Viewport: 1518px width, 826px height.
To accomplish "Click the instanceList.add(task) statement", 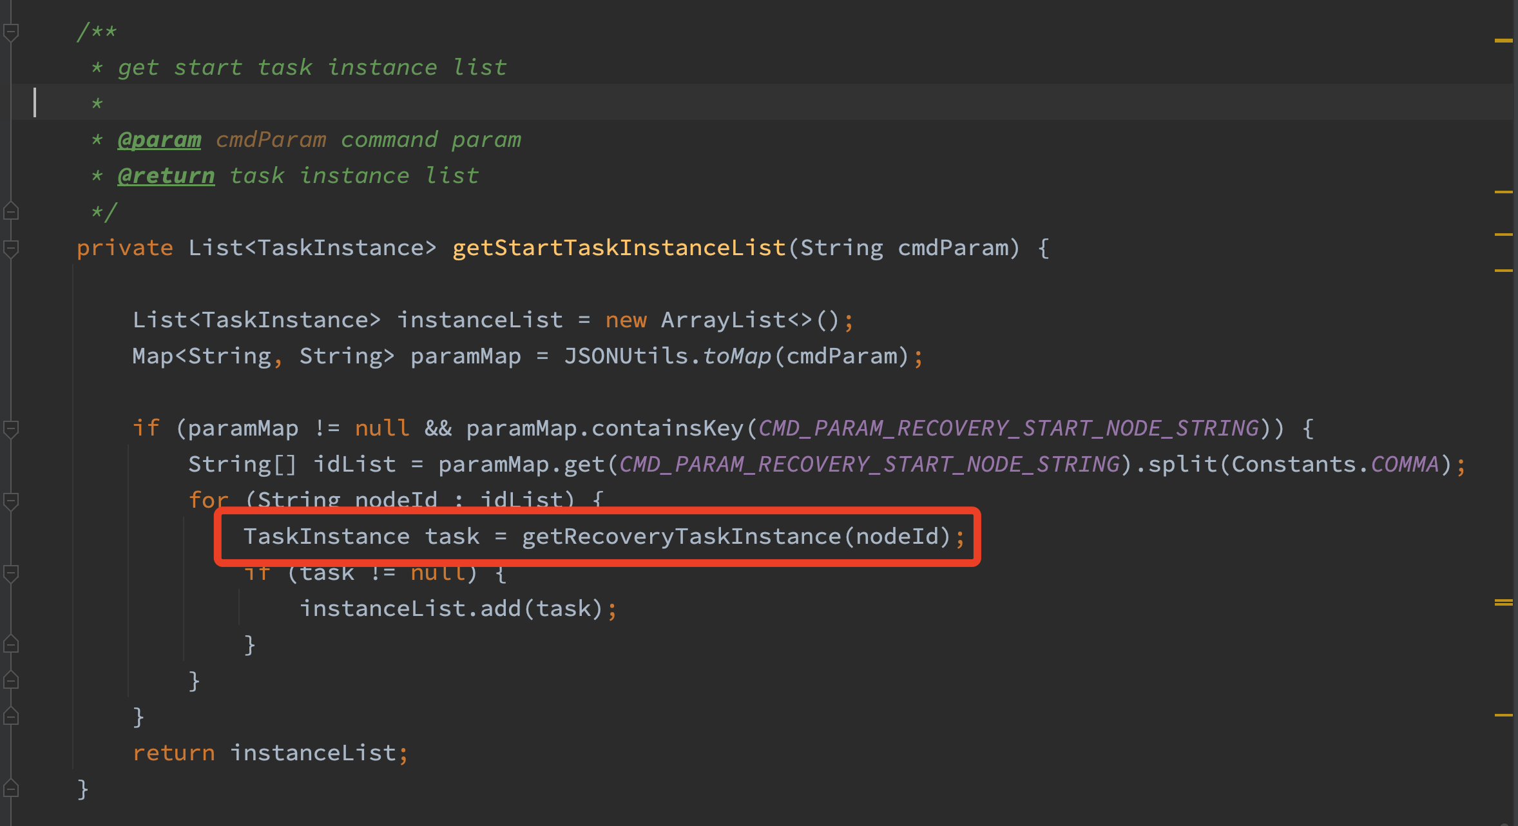I will coord(458,609).
